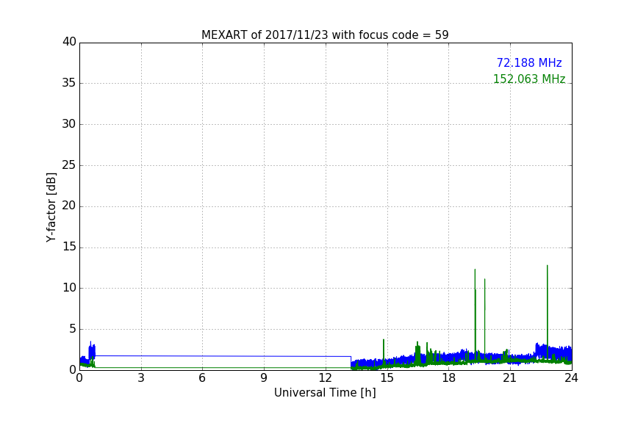Click the y-axis tick label '35'
Screen dimensions: 635x423
point(69,83)
